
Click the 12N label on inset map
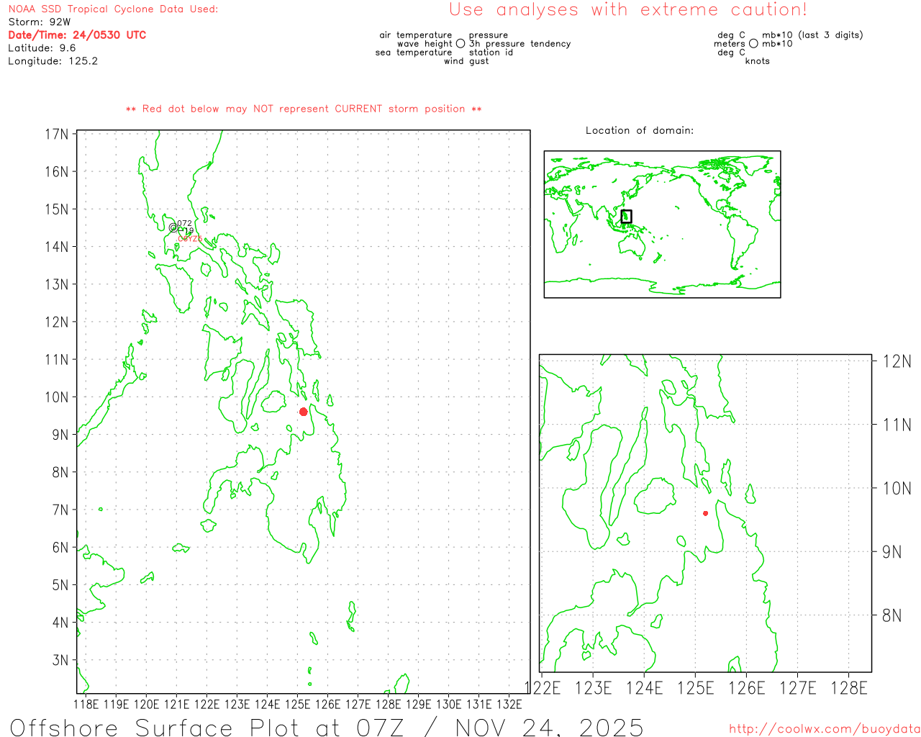click(897, 361)
